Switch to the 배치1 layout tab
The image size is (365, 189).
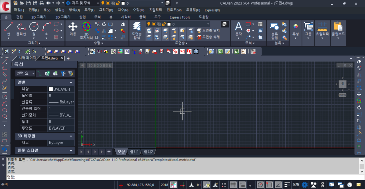(134, 152)
